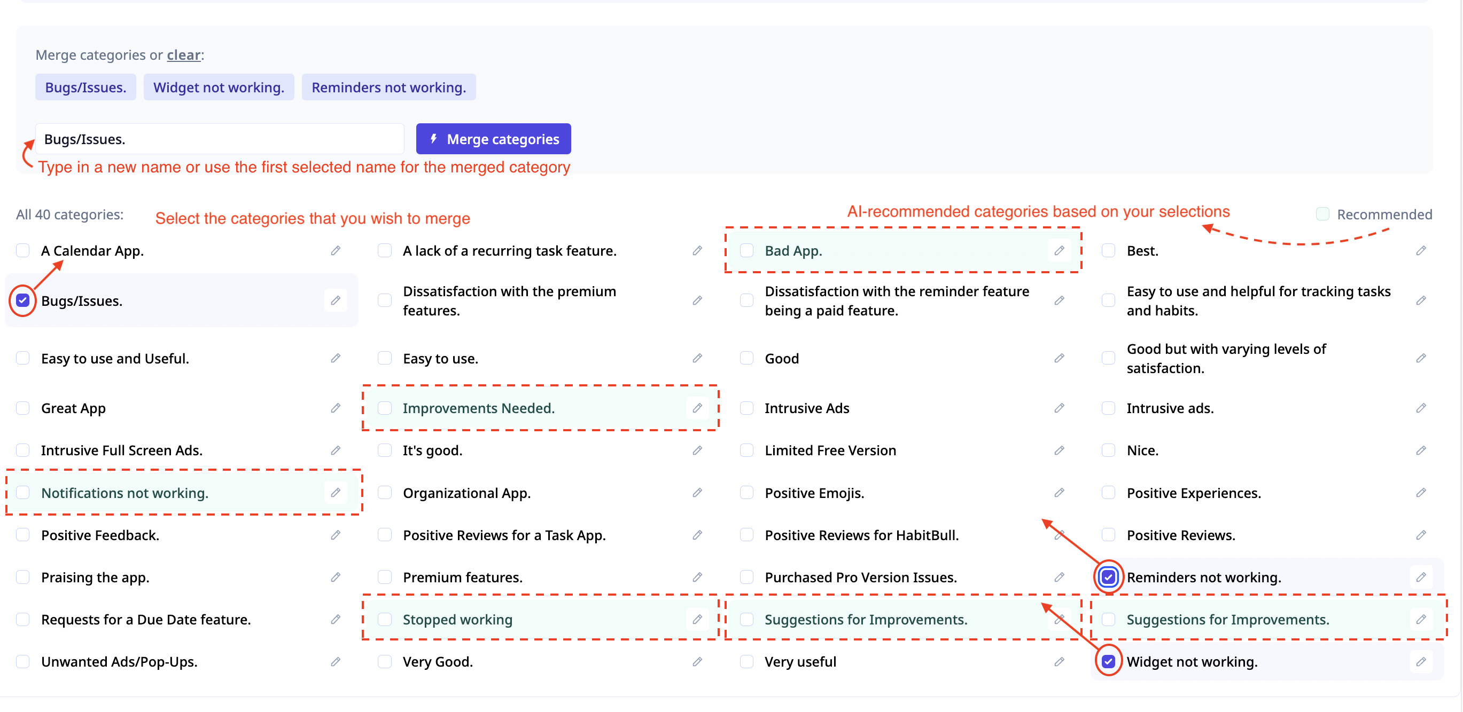Deselect the Reminders not working checkbox
The width and height of the screenshot is (1463, 712).
coord(1109,577)
